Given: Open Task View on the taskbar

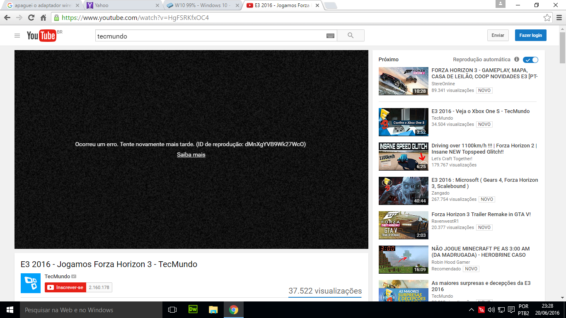Looking at the screenshot, I should 172,310.
